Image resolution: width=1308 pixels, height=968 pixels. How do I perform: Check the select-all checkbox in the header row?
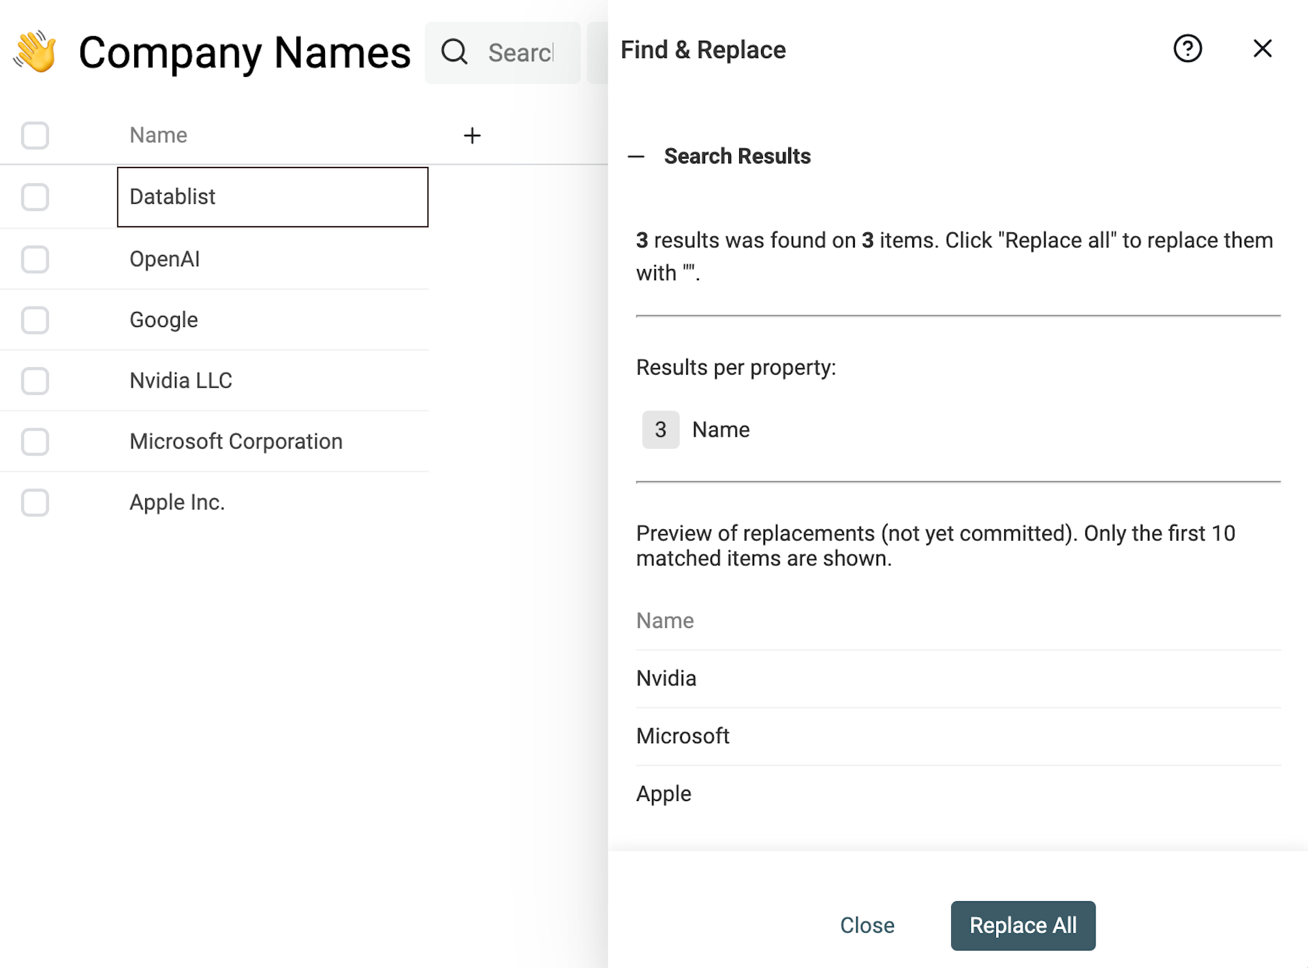(35, 135)
